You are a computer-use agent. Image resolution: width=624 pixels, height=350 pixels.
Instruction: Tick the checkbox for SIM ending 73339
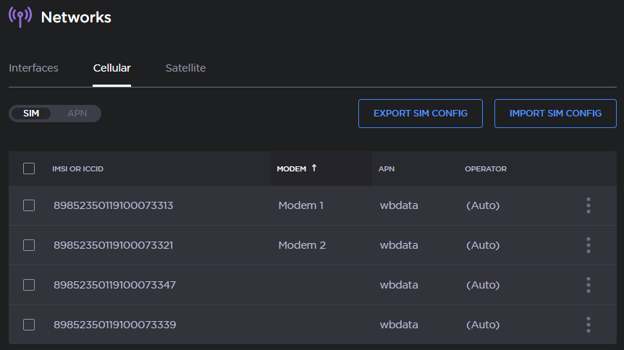[29, 325]
